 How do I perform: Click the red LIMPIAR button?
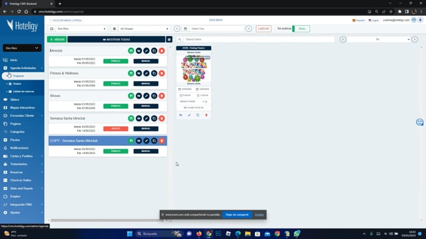point(264,29)
